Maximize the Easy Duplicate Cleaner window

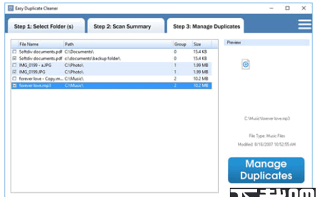point(287,8)
